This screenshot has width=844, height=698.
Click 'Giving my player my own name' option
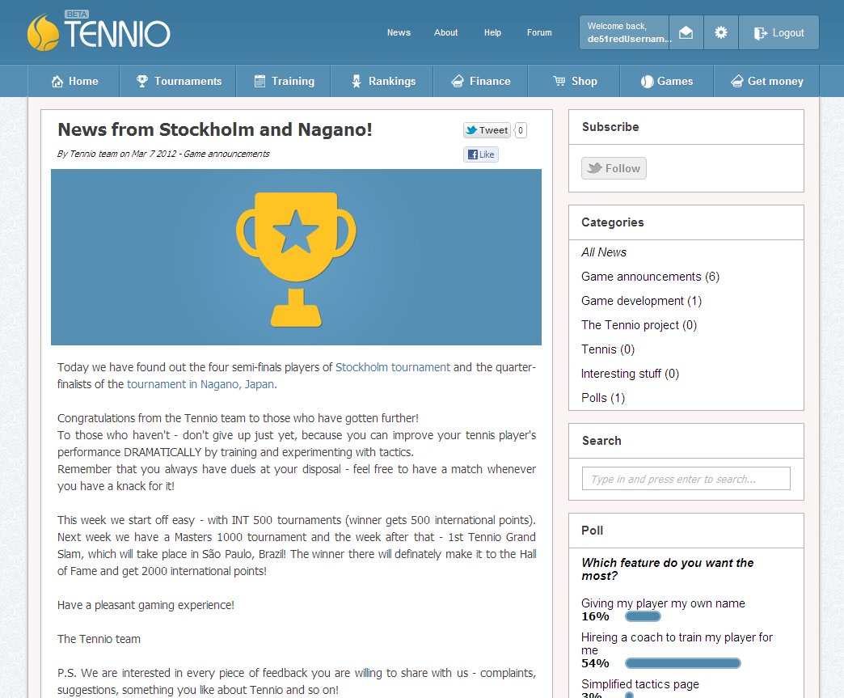pyautogui.click(x=663, y=603)
